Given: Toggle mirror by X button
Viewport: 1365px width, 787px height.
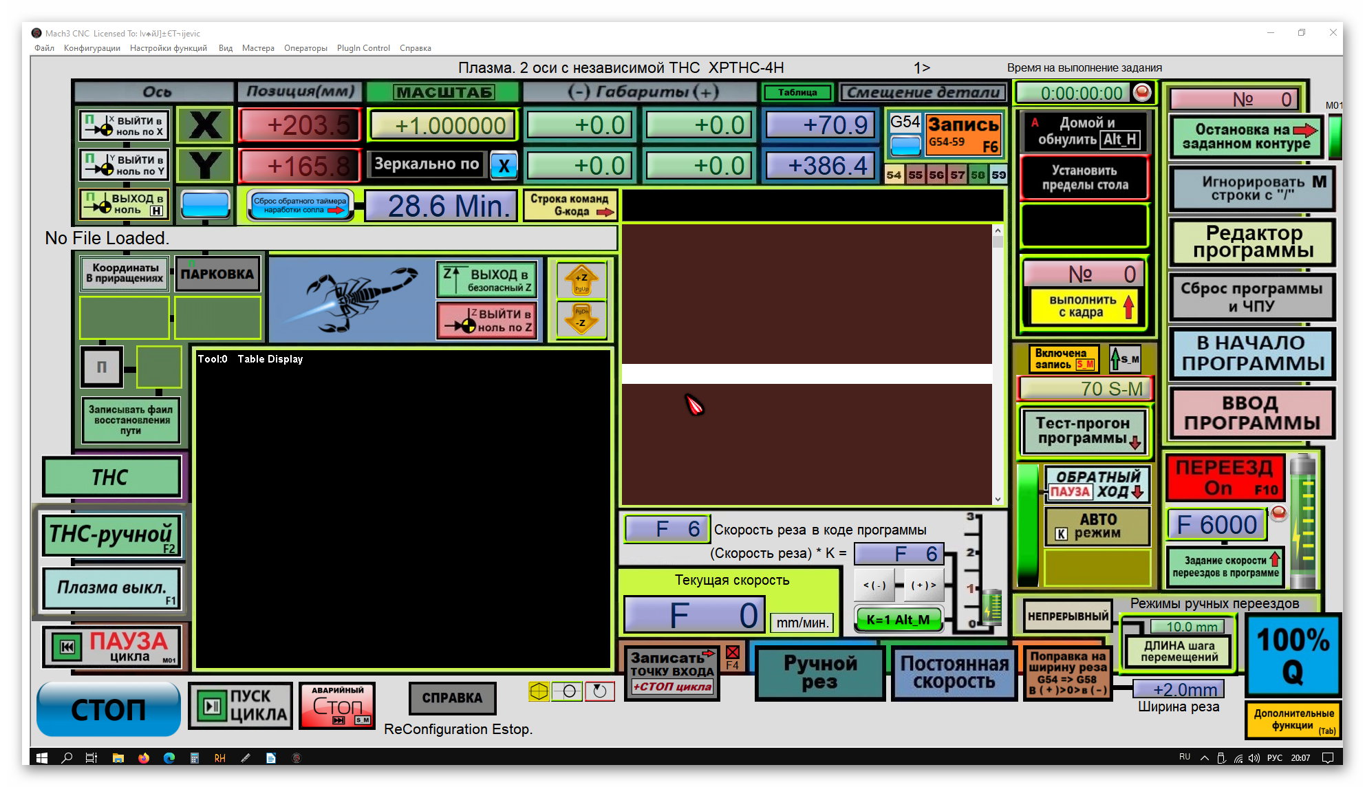Looking at the screenshot, I should (x=504, y=166).
